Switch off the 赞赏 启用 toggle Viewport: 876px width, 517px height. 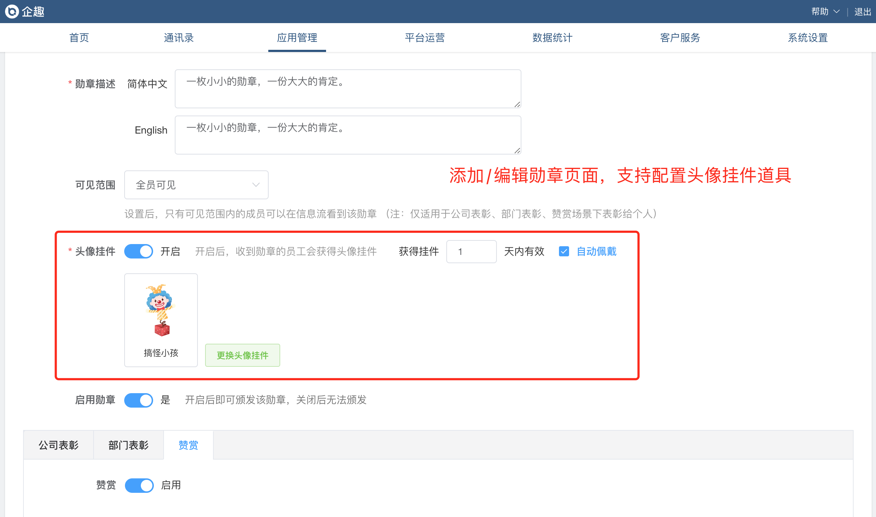click(139, 485)
